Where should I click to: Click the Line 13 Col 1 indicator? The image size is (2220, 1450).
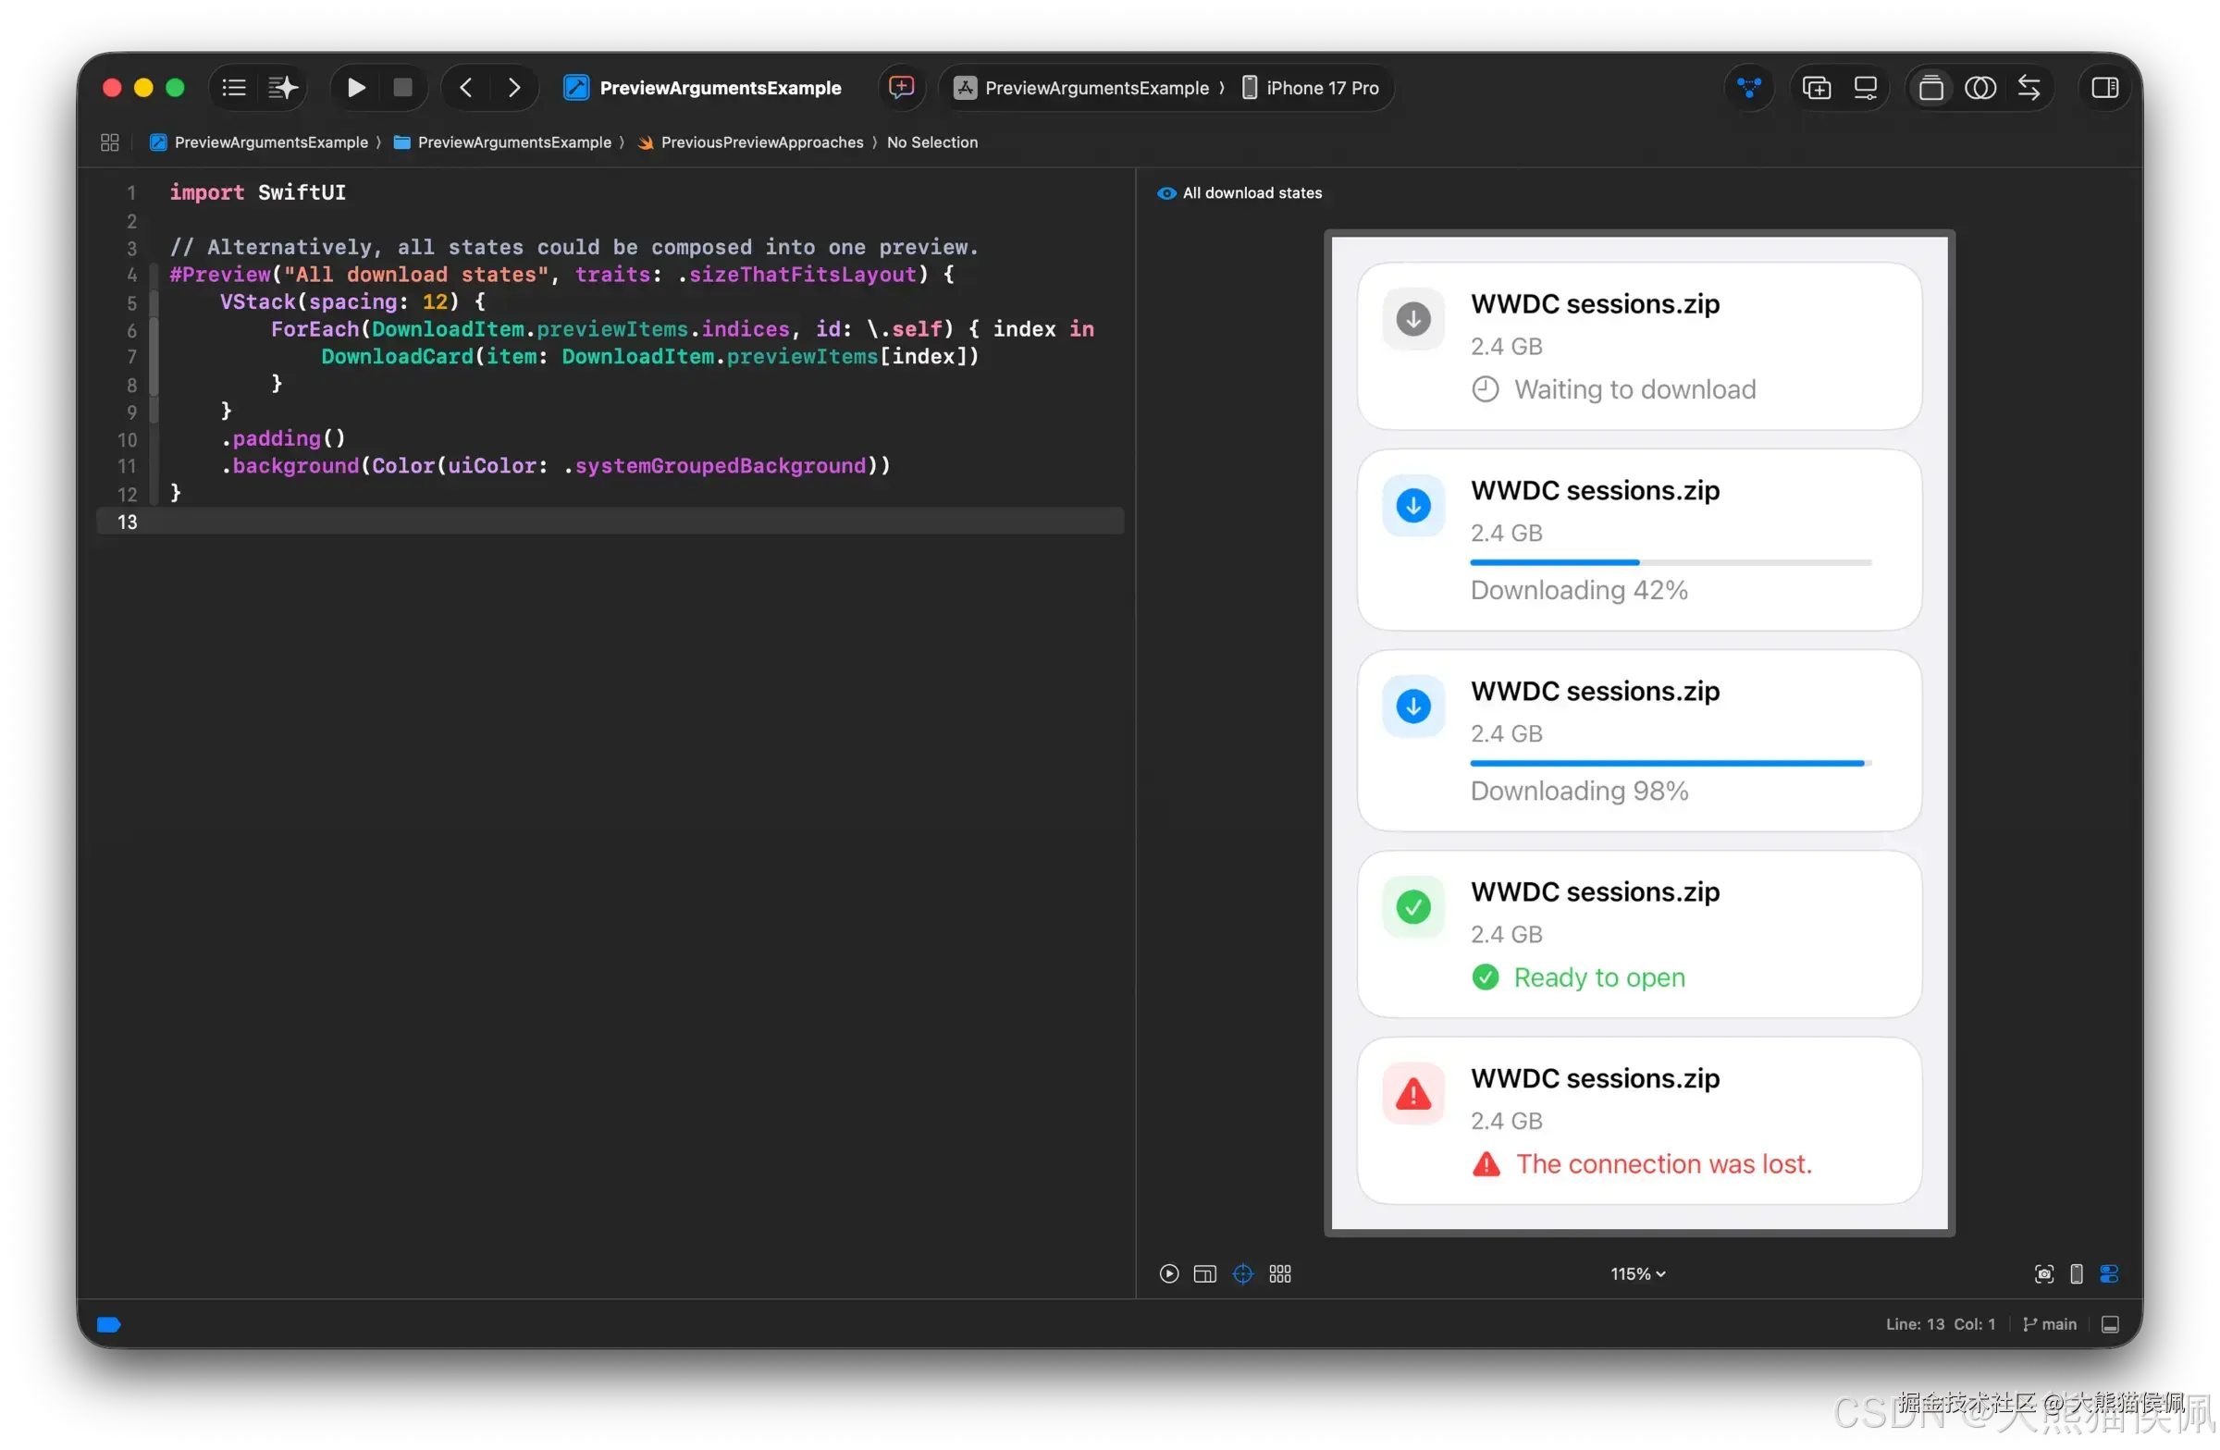[1940, 1324]
